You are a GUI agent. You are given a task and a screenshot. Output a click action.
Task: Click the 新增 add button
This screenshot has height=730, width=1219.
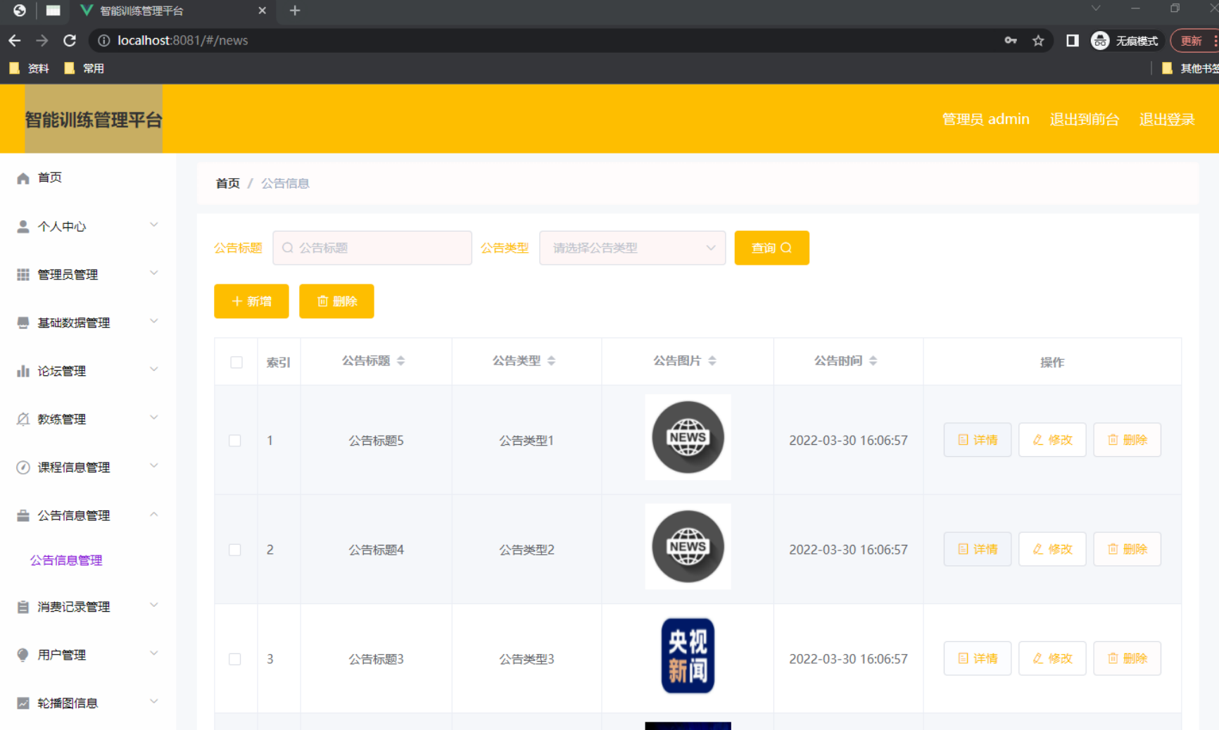[x=251, y=301]
